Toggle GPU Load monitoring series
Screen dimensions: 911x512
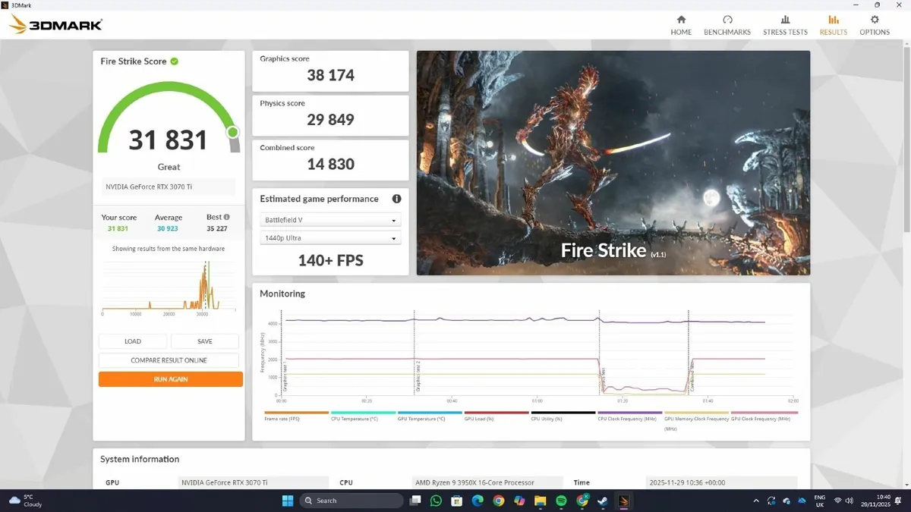coord(478,417)
